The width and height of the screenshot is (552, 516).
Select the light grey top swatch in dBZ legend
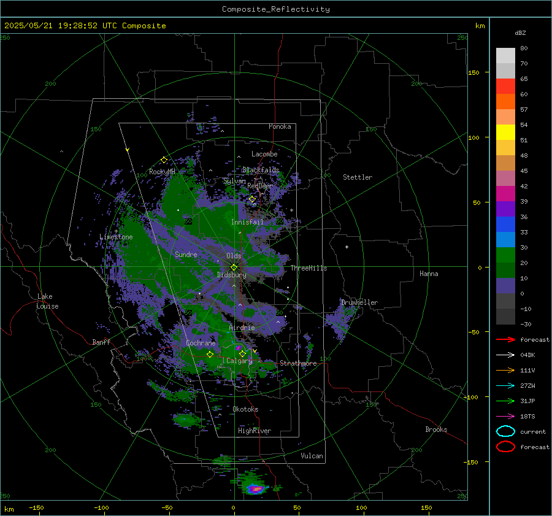(x=505, y=56)
